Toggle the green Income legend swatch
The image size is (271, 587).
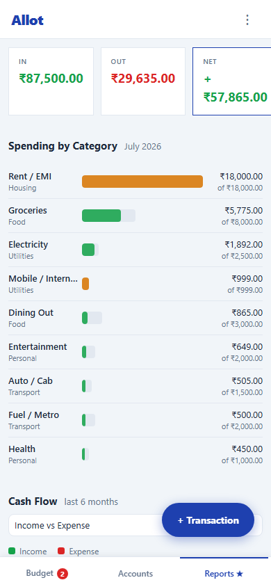[x=12, y=551]
